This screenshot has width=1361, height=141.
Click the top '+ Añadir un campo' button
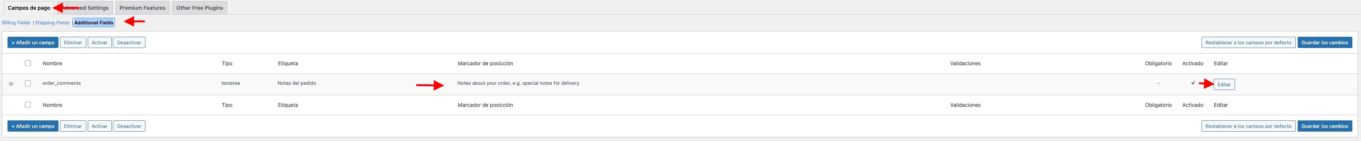click(x=33, y=42)
